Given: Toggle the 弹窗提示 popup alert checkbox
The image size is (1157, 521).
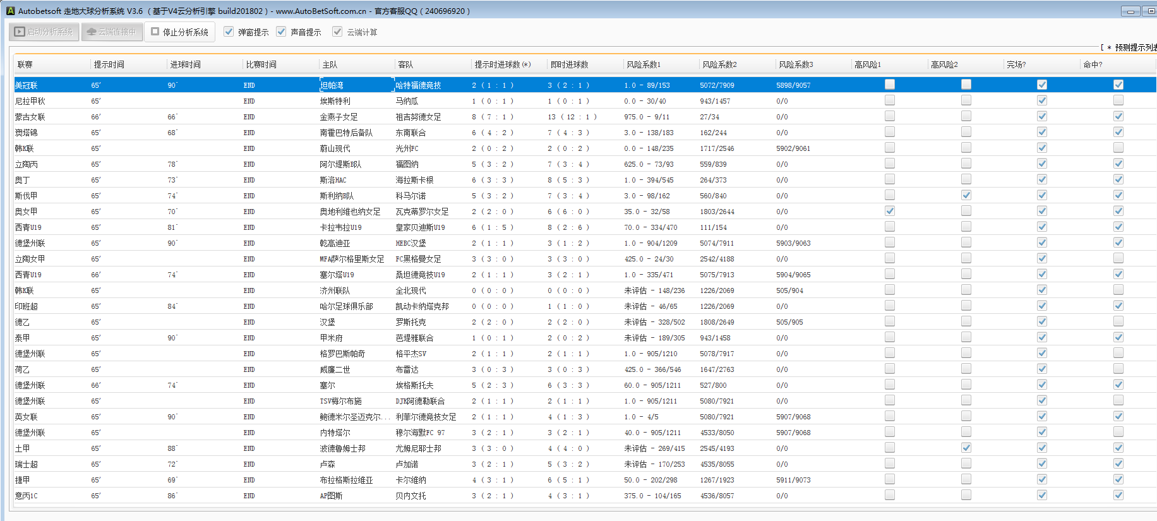Looking at the screenshot, I should pyautogui.click(x=229, y=32).
